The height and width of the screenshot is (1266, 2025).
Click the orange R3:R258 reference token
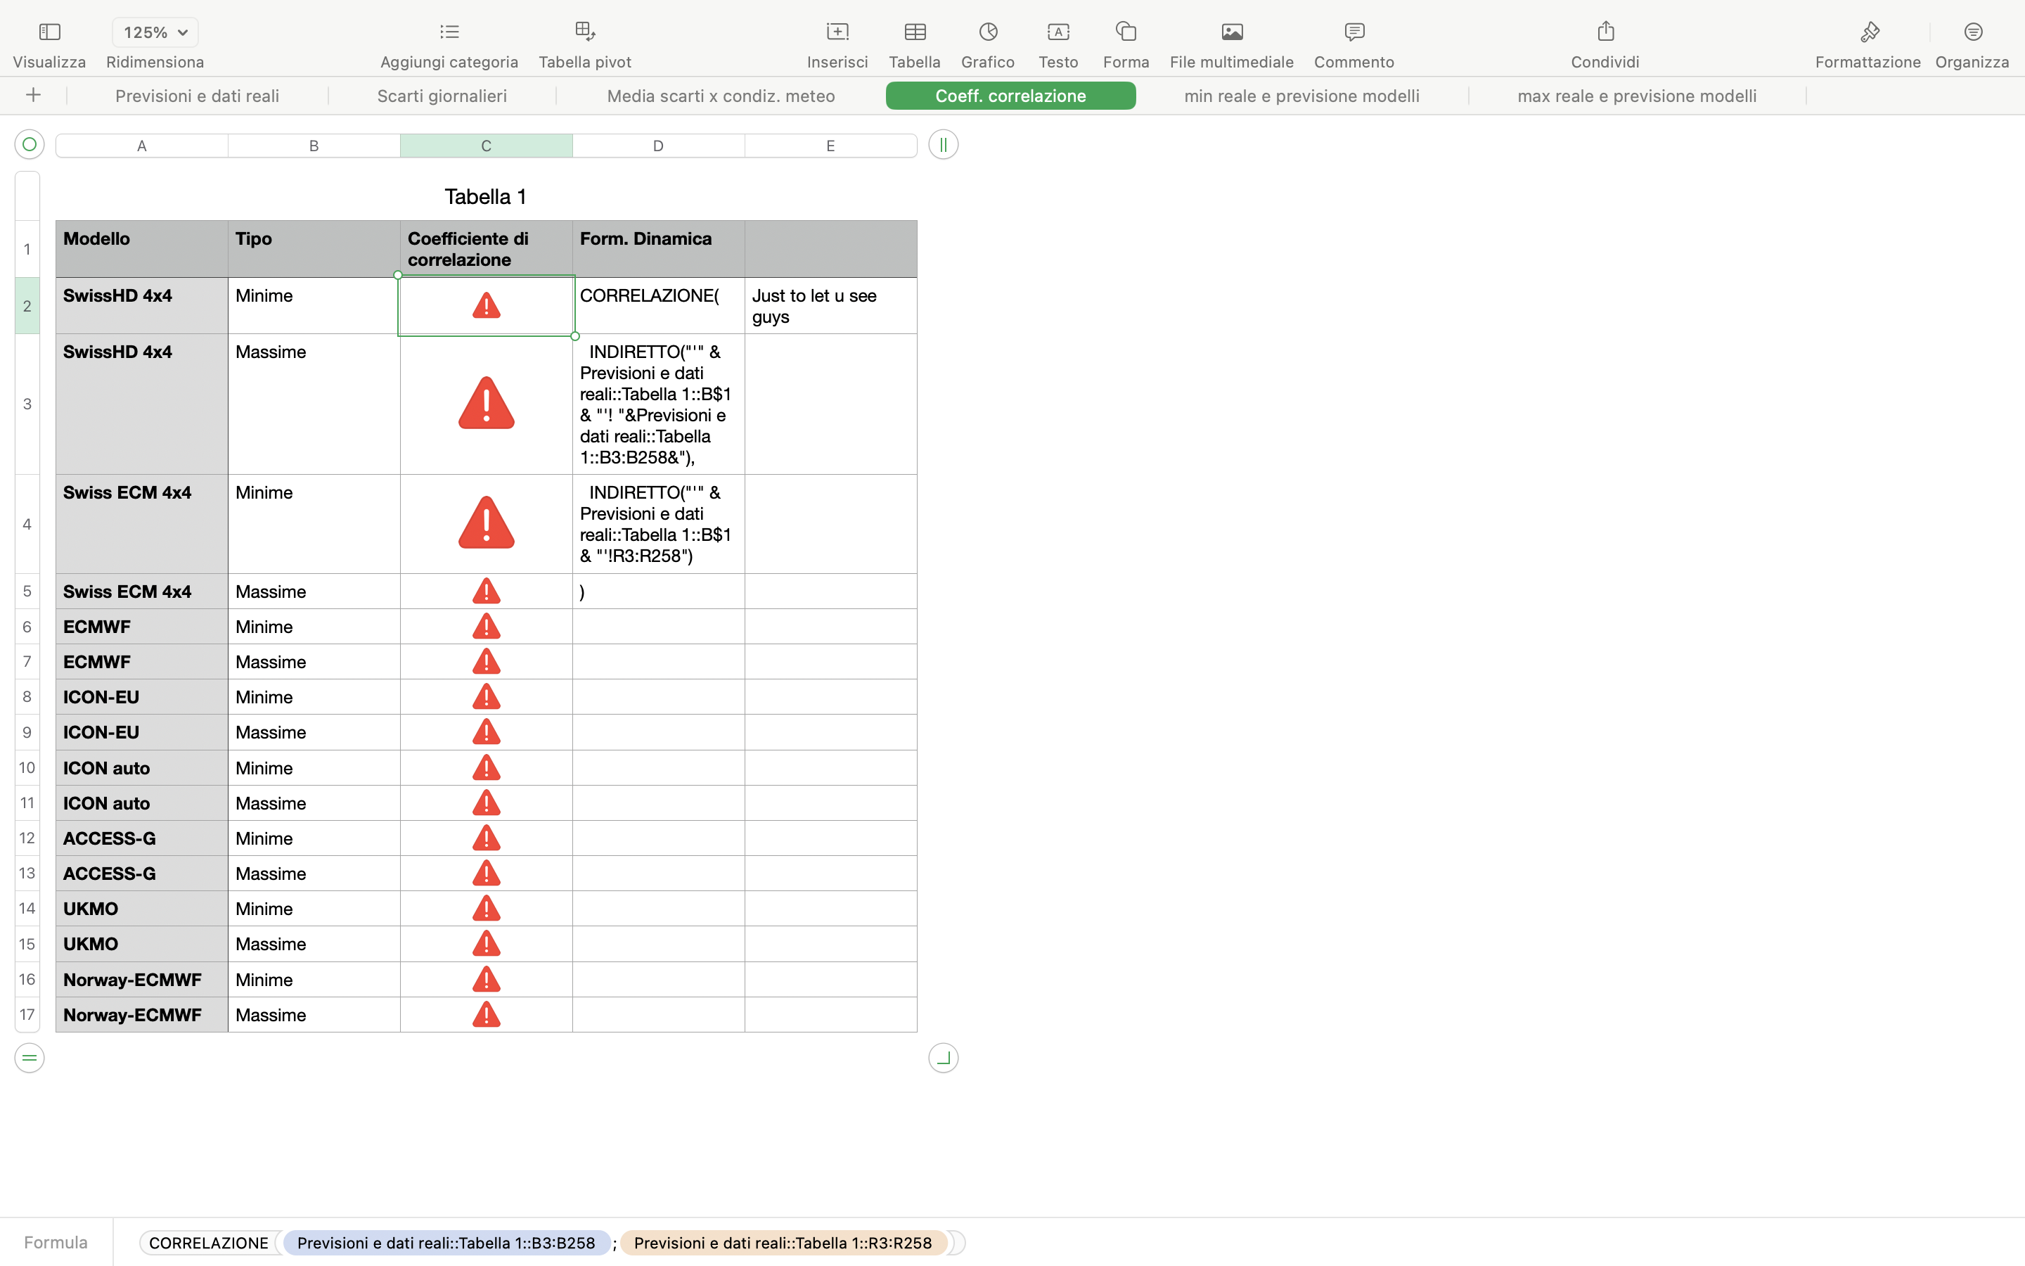pos(783,1243)
